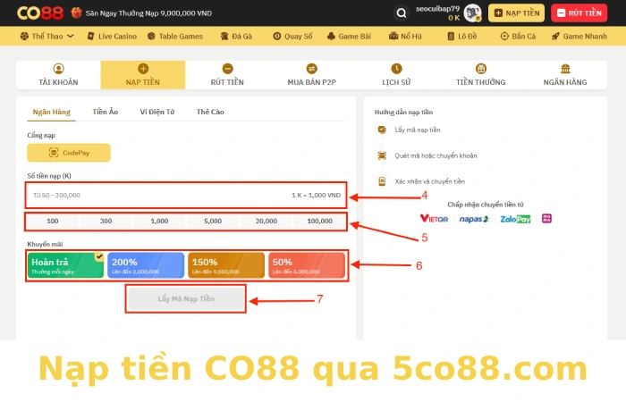Click the LỊCH SỬ clock icon
The height and width of the screenshot is (402, 626).
pos(396,69)
